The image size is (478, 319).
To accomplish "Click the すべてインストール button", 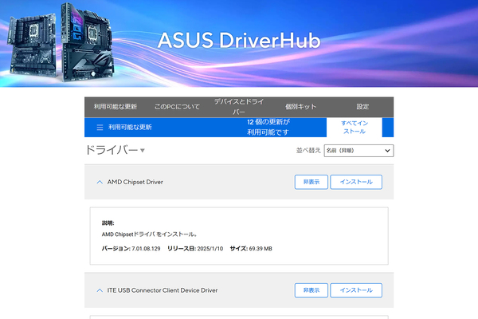I will tap(355, 128).
